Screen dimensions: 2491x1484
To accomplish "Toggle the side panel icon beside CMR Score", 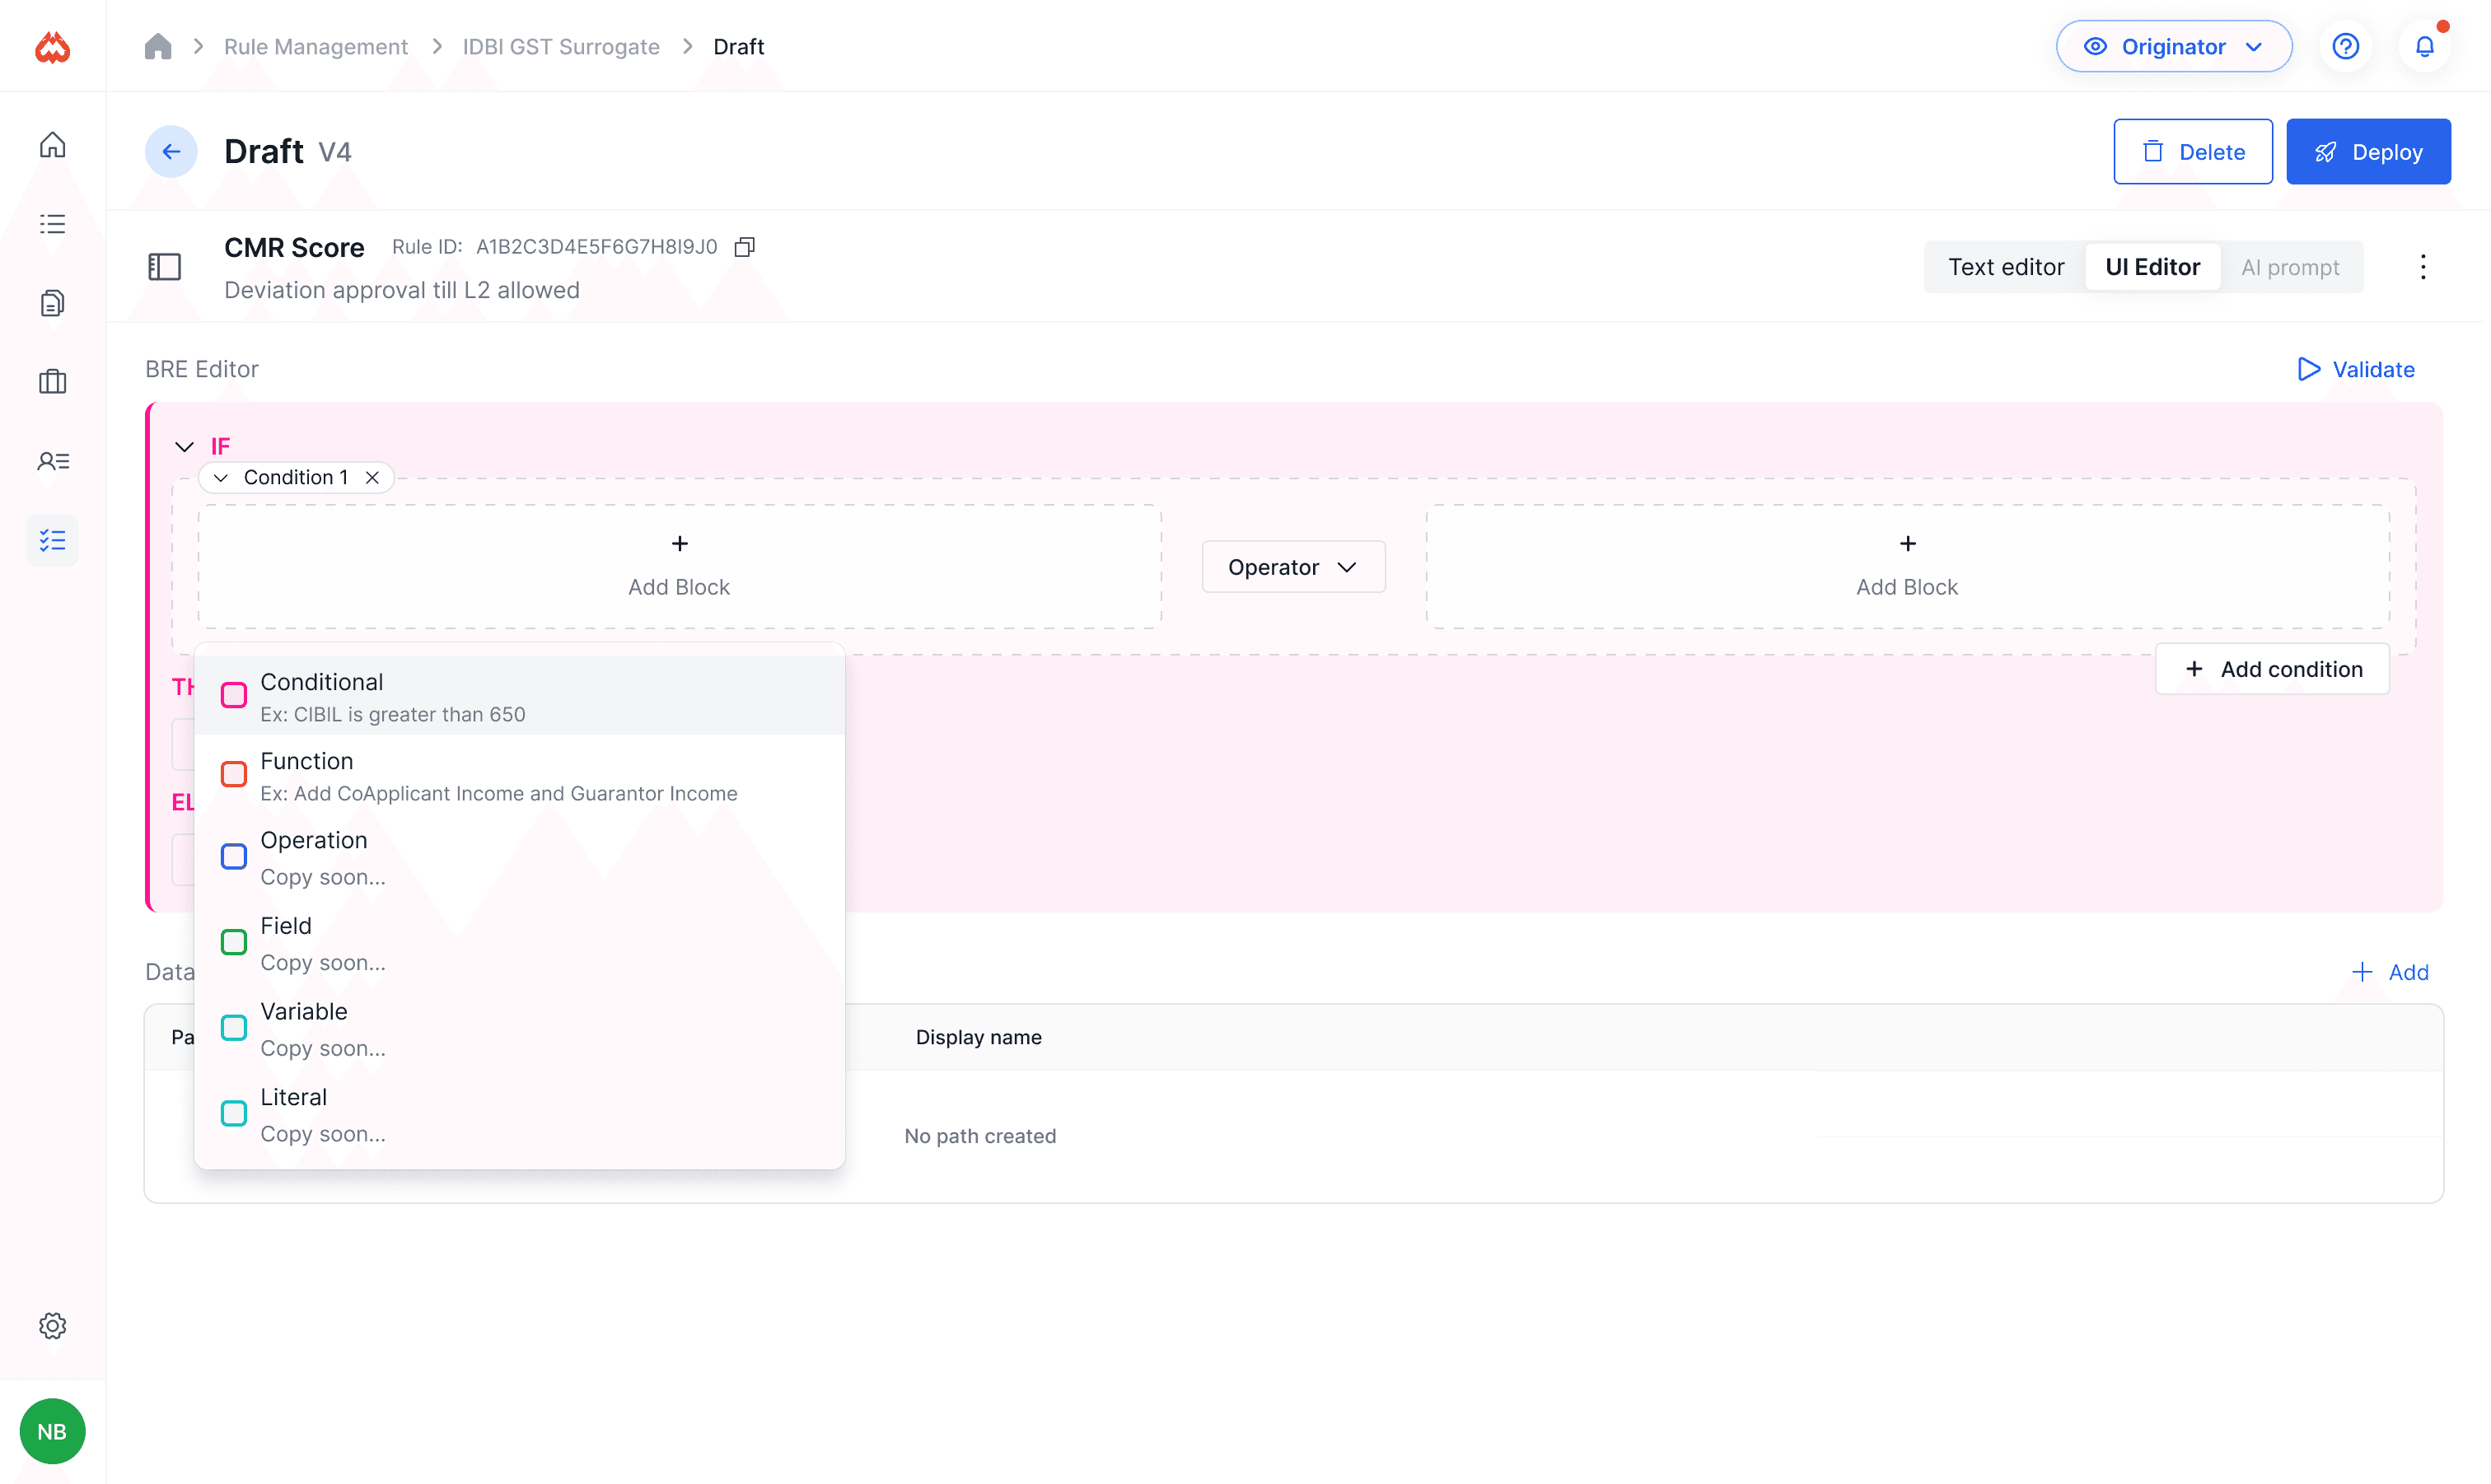I will click(x=164, y=267).
